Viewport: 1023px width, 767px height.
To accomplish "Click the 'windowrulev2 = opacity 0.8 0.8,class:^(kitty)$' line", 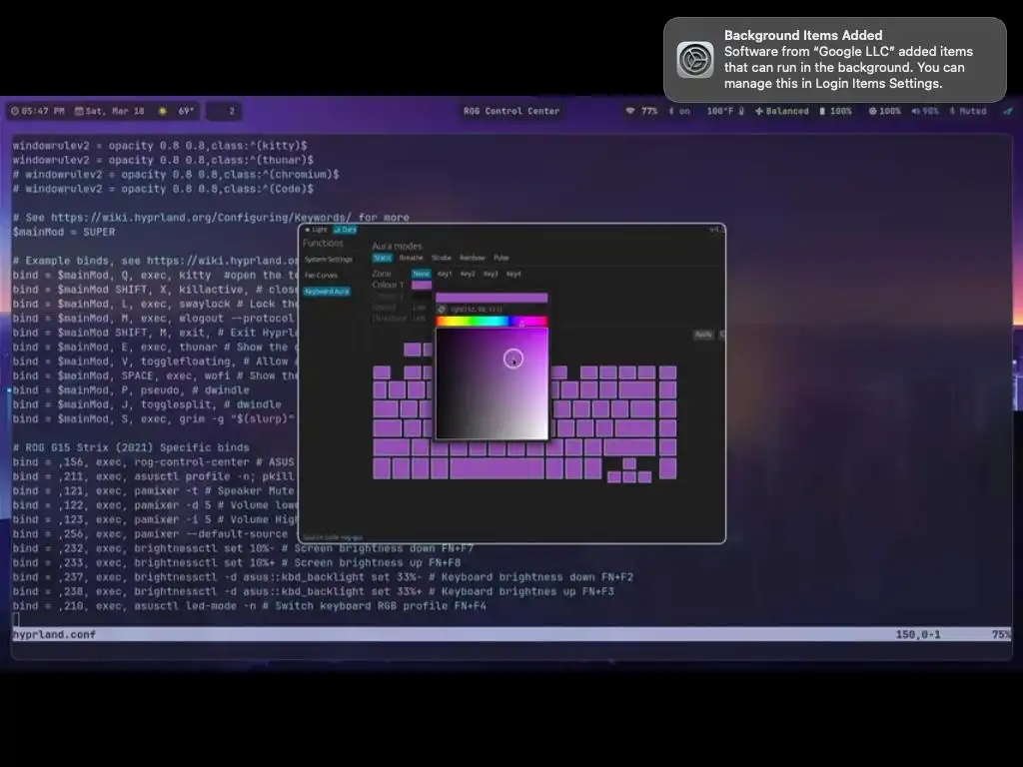I will pos(160,146).
